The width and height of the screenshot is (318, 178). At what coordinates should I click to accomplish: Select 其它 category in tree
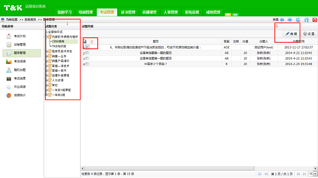[55, 85]
